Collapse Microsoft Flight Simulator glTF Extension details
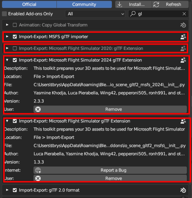 click(x=7, y=121)
